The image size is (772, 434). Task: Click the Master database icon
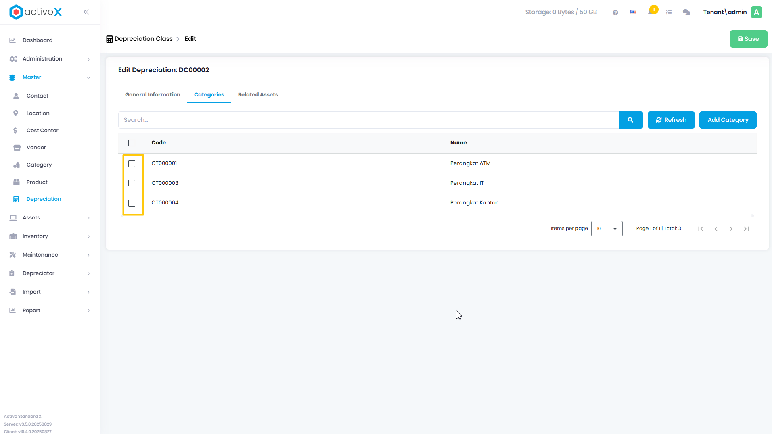(x=12, y=77)
